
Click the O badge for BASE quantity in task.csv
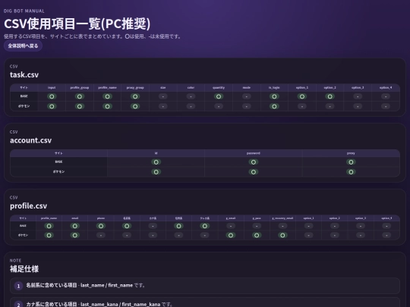point(219,96)
